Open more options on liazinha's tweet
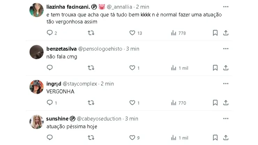The height and width of the screenshot is (145, 258). point(226,7)
